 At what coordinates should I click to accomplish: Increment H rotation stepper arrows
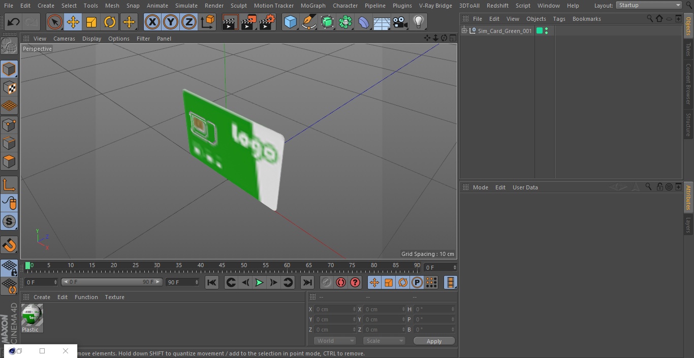click(x=453, y=309)
